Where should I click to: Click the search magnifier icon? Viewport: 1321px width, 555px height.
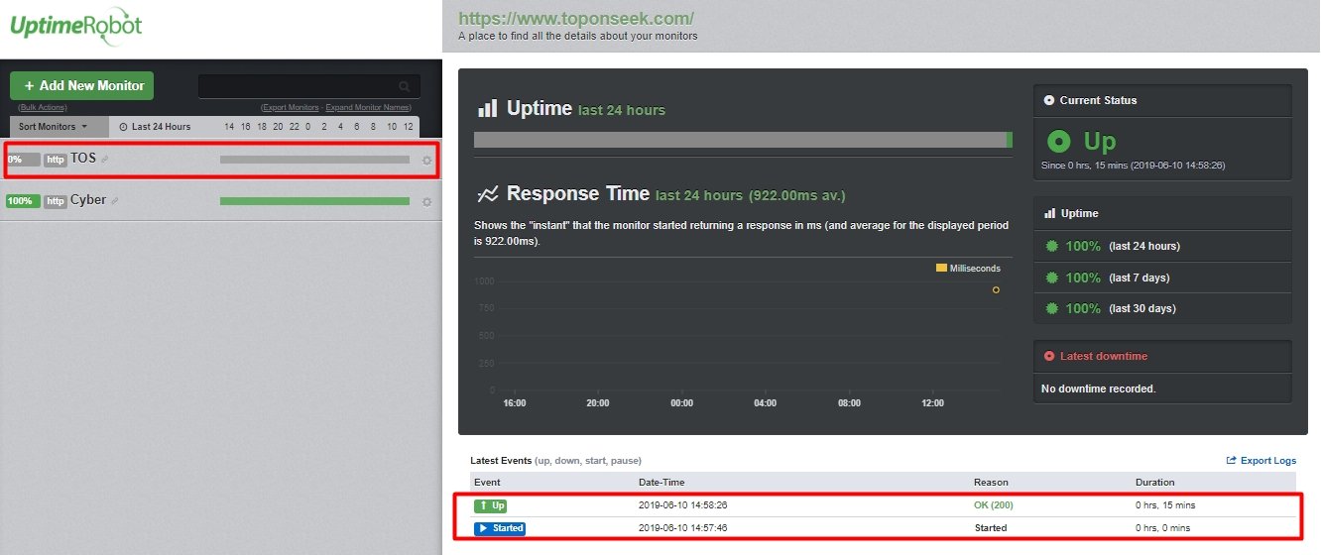coord(404,87)
